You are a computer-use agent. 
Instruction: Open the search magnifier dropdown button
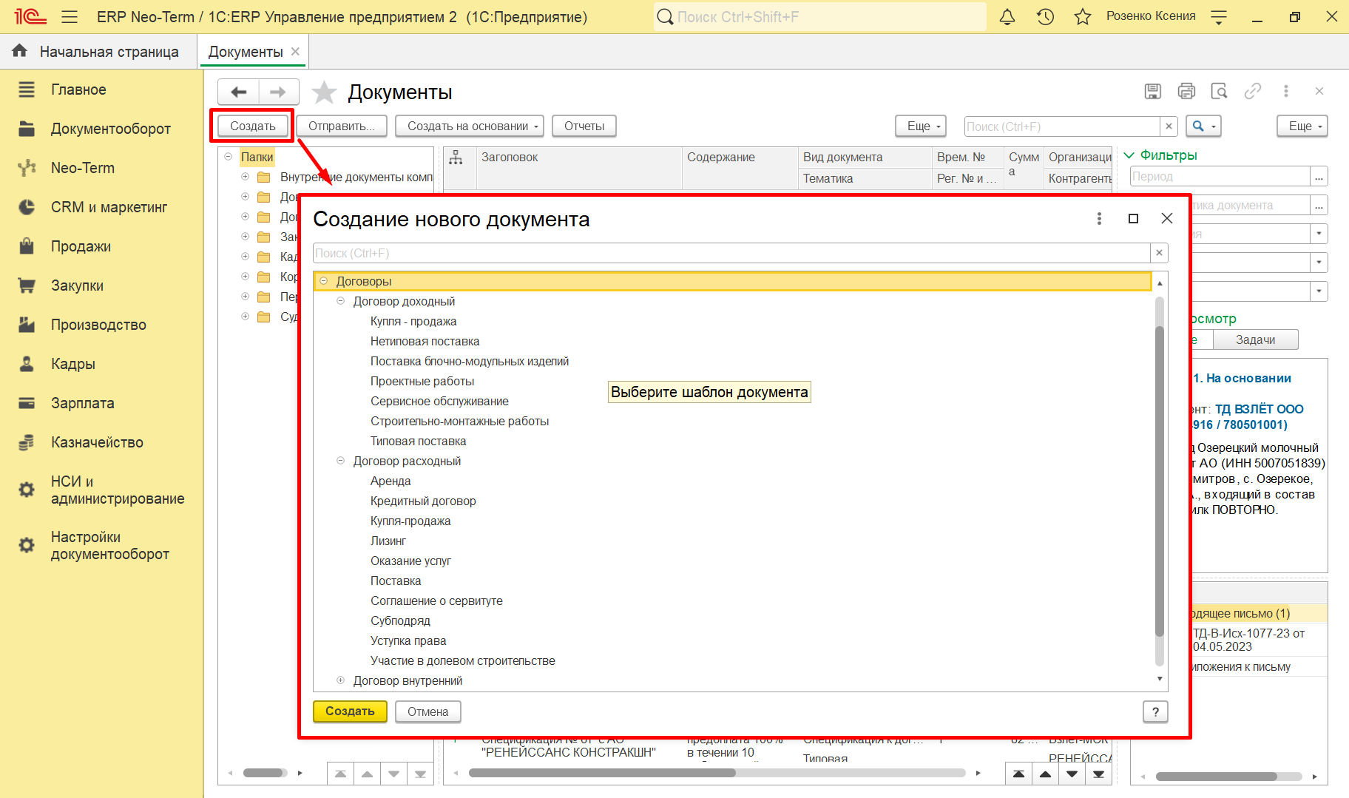coord(1203,126)
